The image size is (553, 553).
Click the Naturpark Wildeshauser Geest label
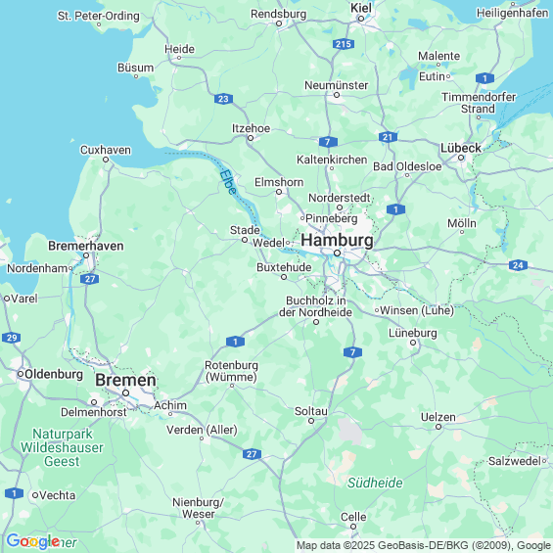coord(62,447)
